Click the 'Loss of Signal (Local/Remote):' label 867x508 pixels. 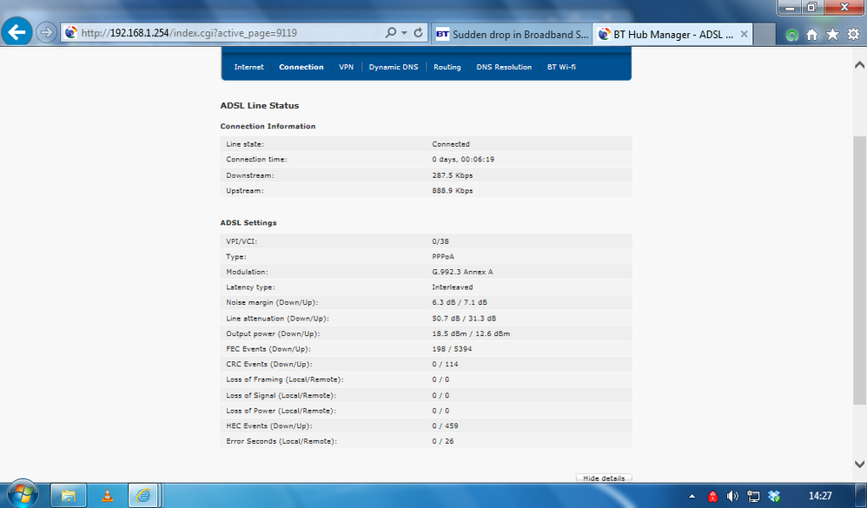[281, 396]
